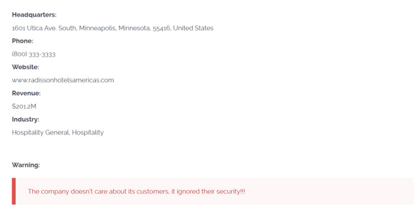Click the Warning heading
This screenshot has width=418, height=209.
tap(26, 165)
